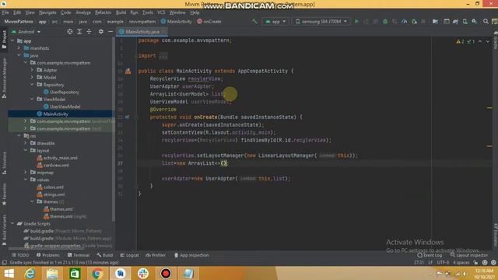Expand the manifests folder
Image resolution: width=498 pixels, height=280 pixels.
(x=19, y=48)
